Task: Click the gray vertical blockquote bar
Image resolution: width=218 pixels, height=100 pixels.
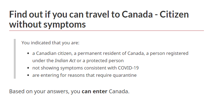Action: coord(15,59)
